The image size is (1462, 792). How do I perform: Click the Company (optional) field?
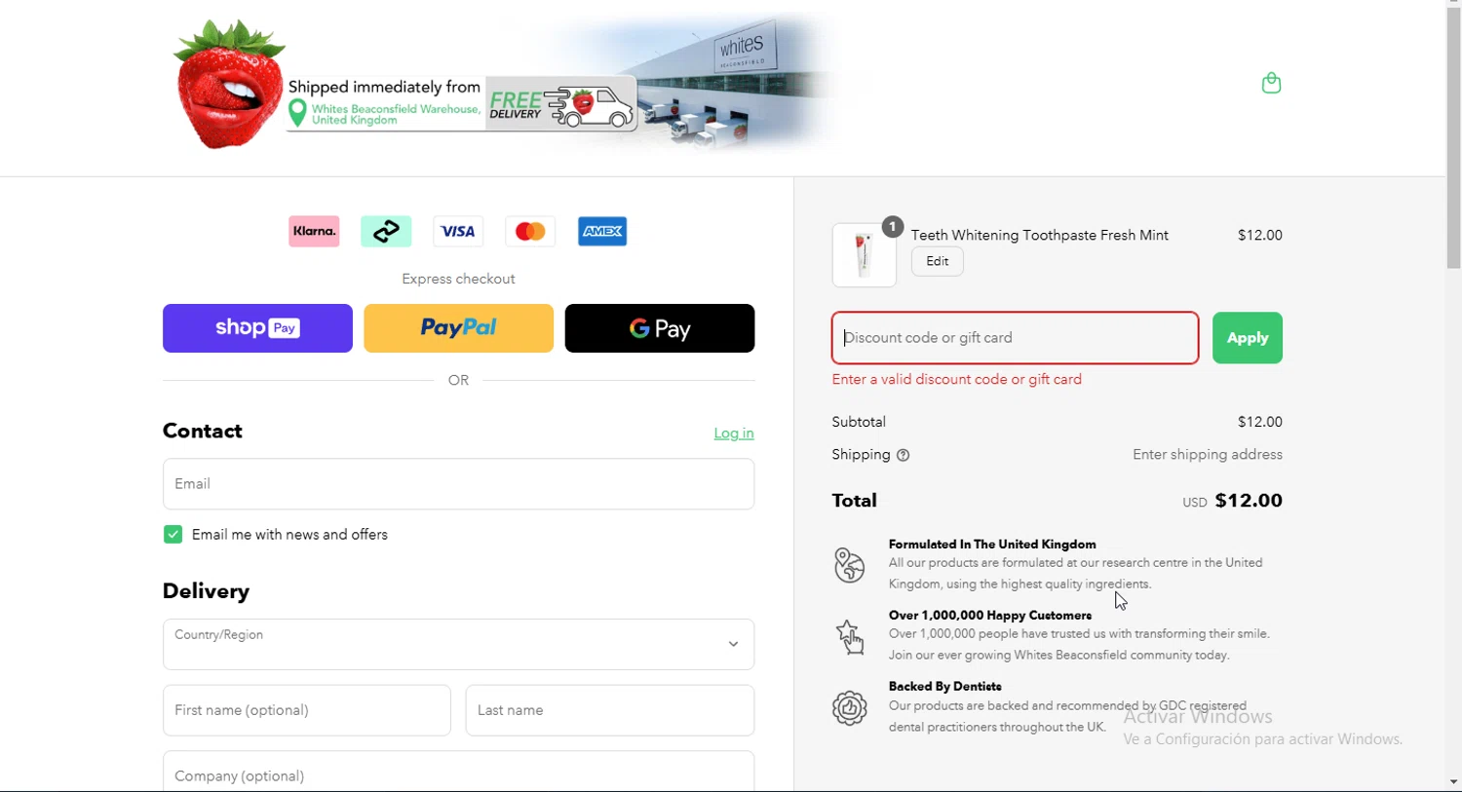[458, 772]
